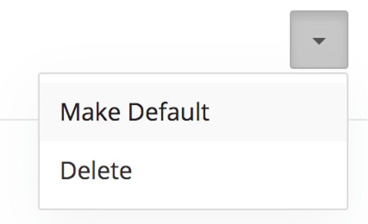The height and width of the screenshot is (224, 368).
Task: Open the split-button arrow control
Action: click(x=319, y=40)
